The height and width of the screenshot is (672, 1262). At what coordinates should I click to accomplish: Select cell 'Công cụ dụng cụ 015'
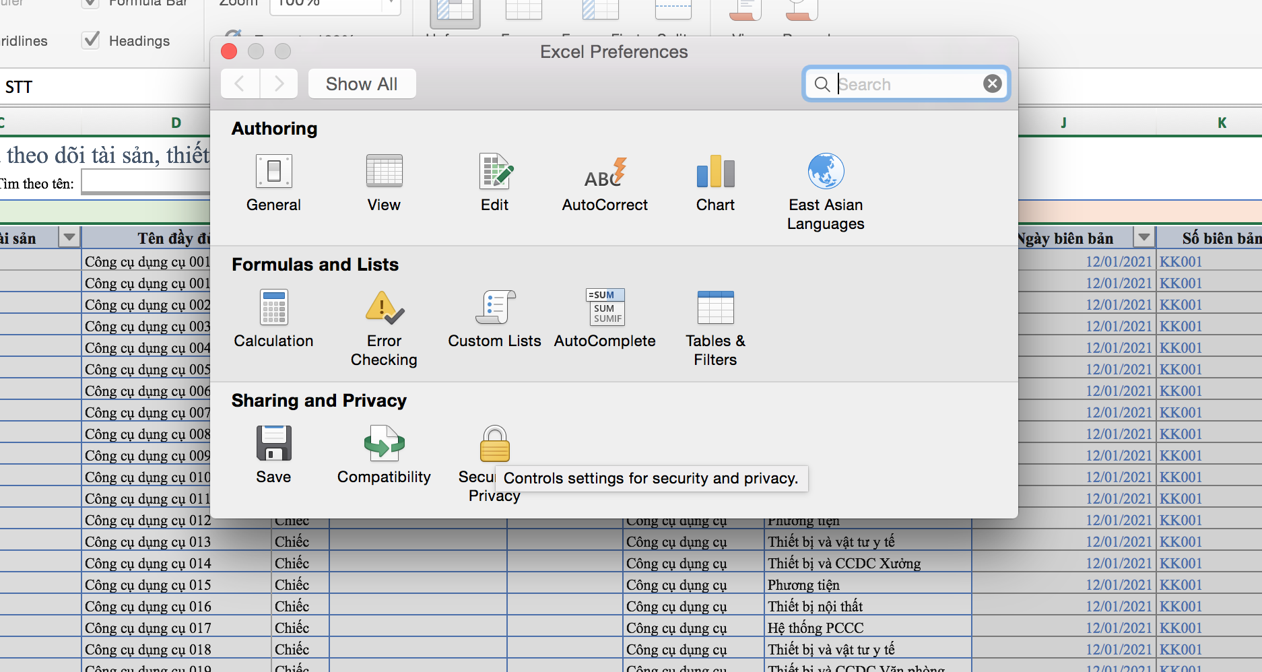tap(176, 584)
